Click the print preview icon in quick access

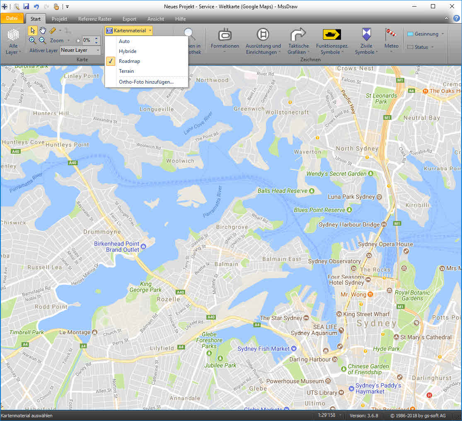(x=17, y=7)
